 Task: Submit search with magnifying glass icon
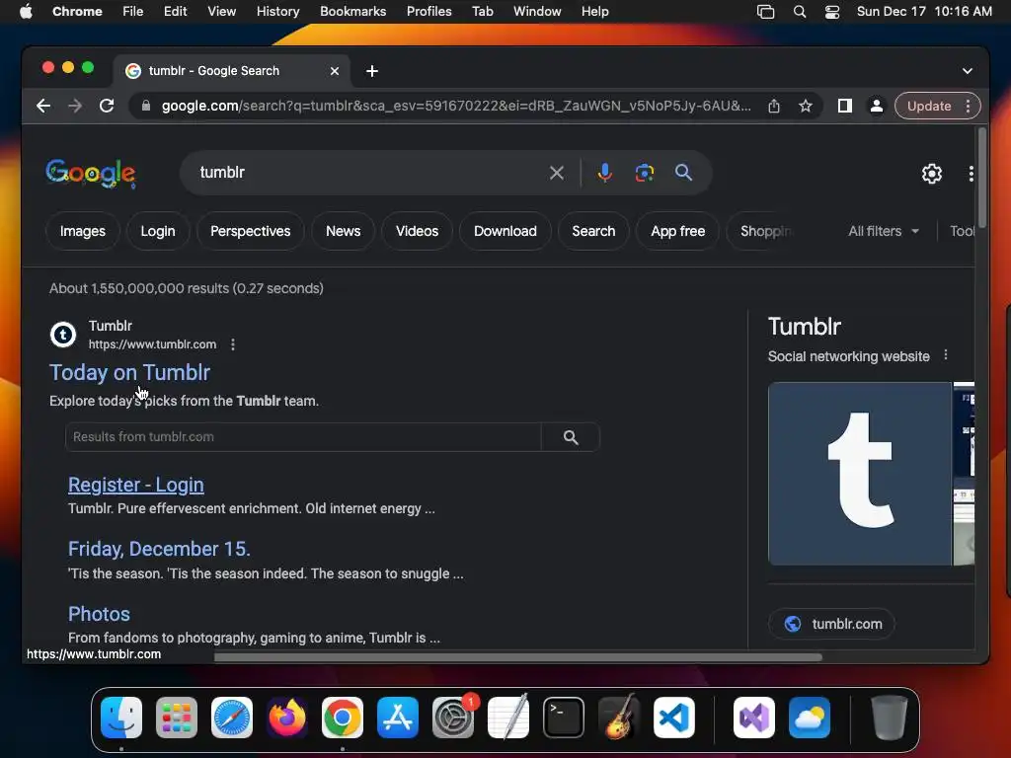click(683, 173)
